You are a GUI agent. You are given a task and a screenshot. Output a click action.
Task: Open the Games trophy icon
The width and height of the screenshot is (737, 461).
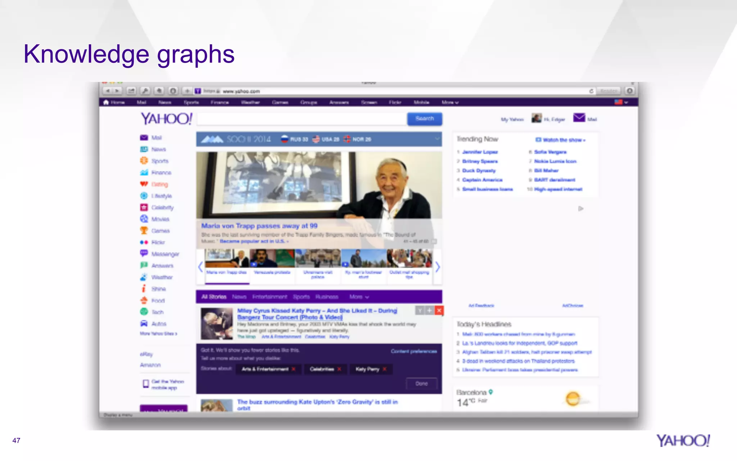144,230
